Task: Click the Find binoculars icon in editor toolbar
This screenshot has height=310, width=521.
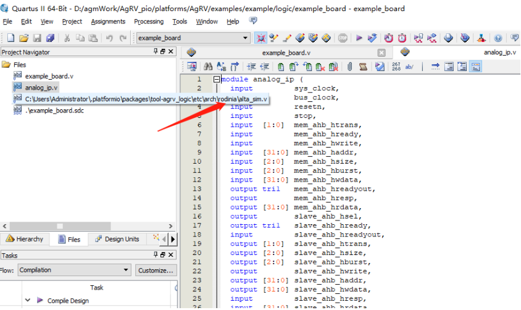Action: tap(208, 67)
